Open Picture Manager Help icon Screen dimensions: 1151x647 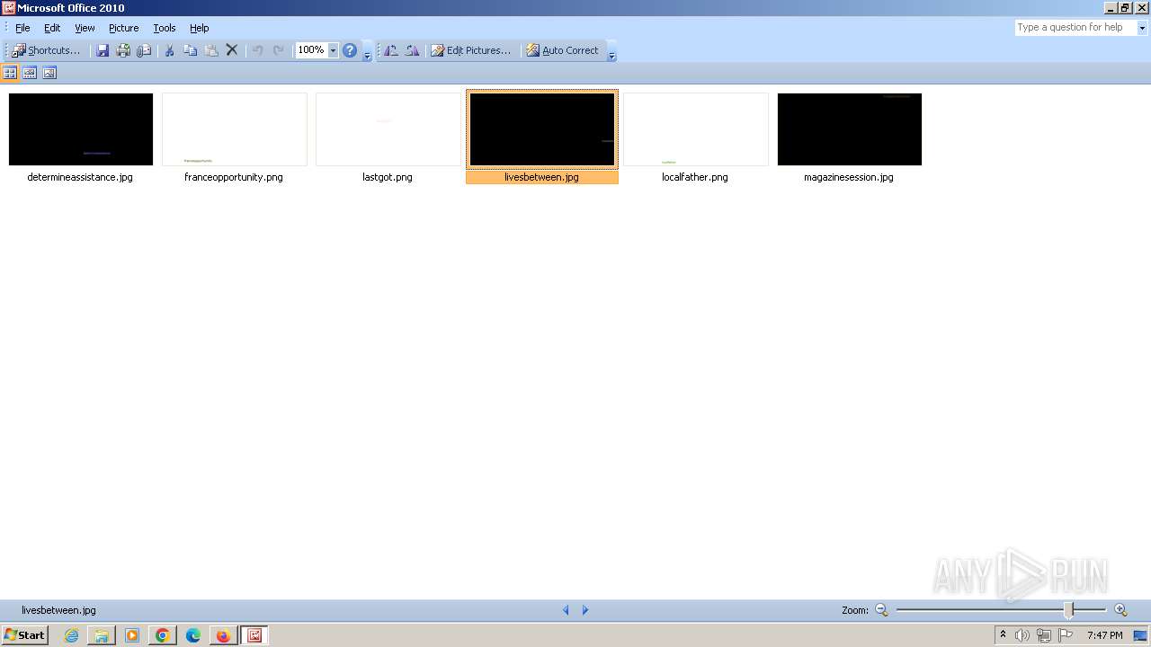pyautogui.click(x=350, y=50)
